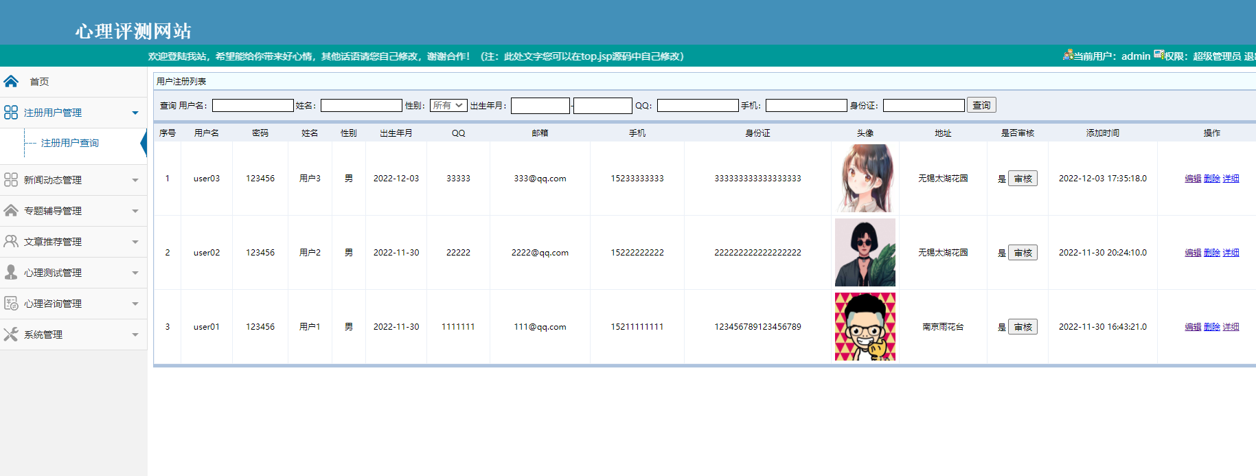Click 编辑 link for user02
Image resolution: width=1256 pixels, height=476 pixels.
click(1193, 253)
